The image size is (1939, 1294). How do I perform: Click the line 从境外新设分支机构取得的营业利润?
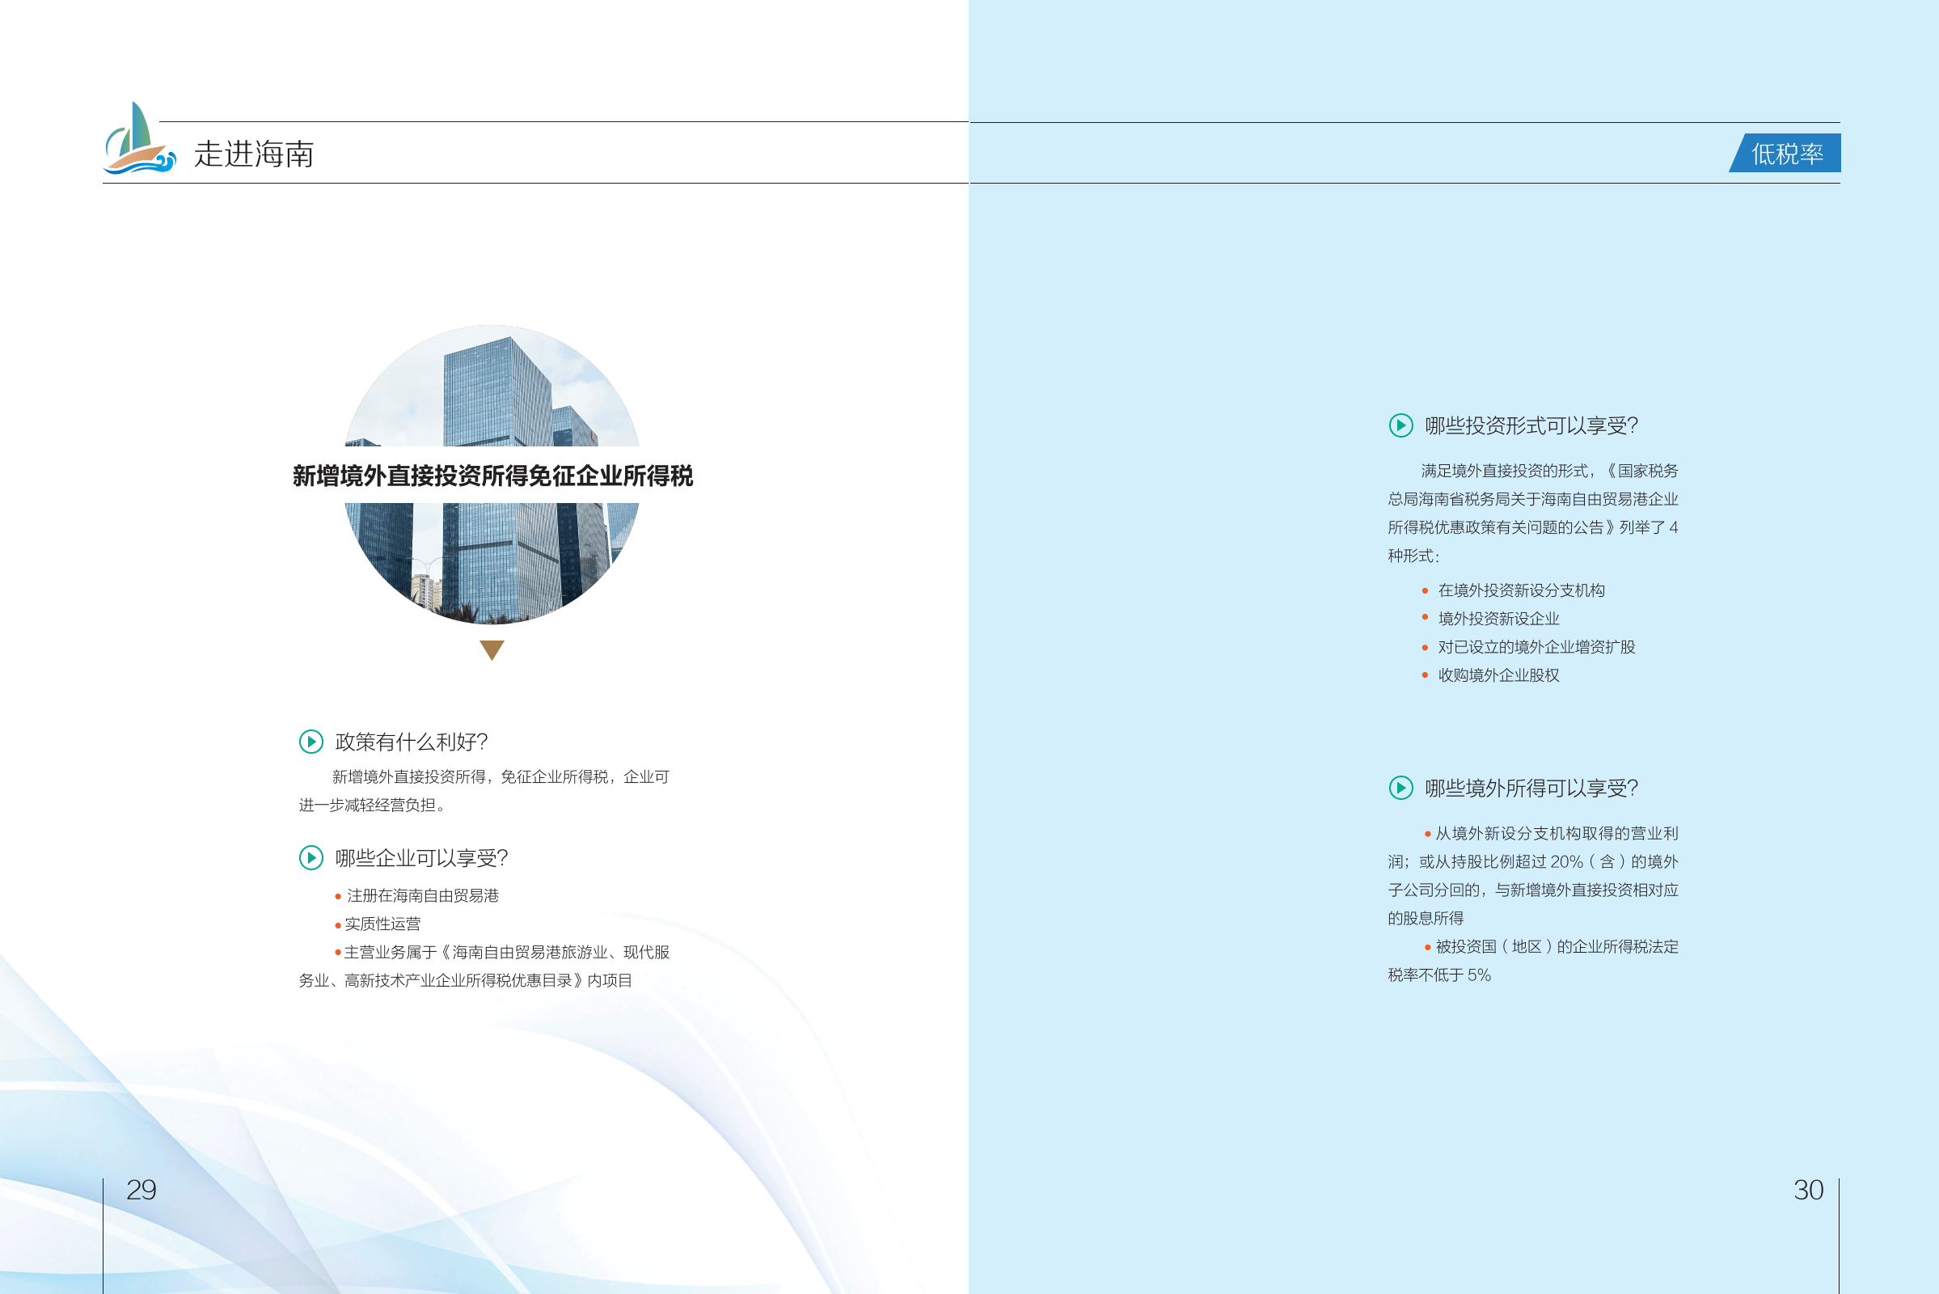coord(1557,834)
